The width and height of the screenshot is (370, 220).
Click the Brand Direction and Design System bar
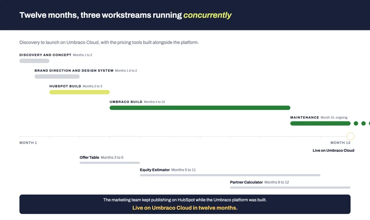(57, 76)
